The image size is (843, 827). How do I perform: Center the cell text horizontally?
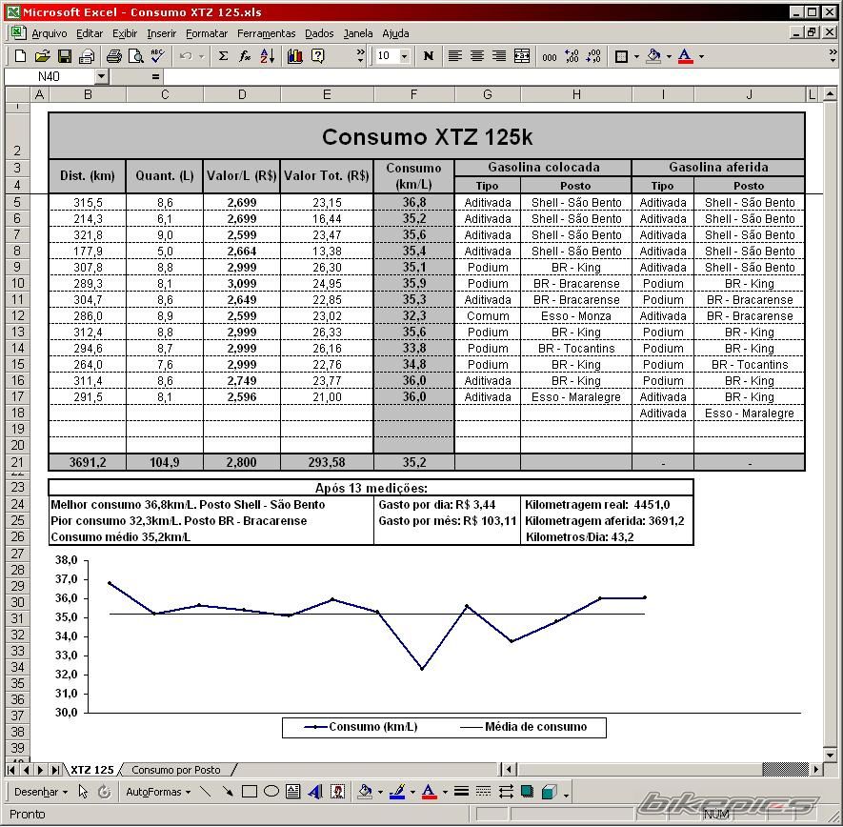[477, 56]
